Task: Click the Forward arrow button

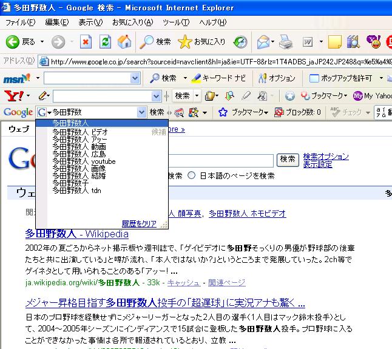Action: point(58,42)
